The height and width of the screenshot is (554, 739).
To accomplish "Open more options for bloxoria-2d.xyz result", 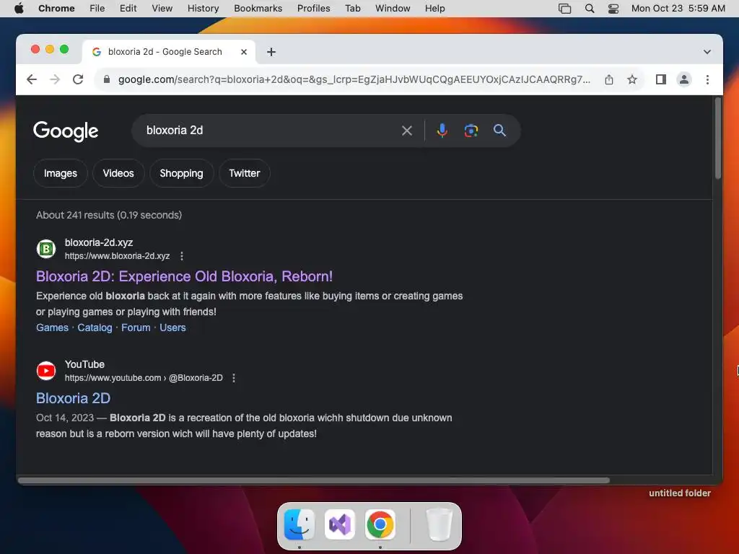I will 182,256.
